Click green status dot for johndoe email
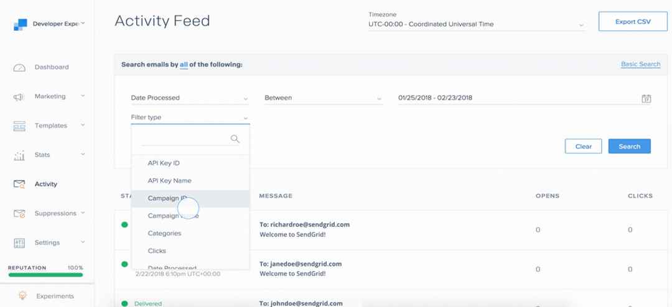672x307 pixels. click(124, 303)
